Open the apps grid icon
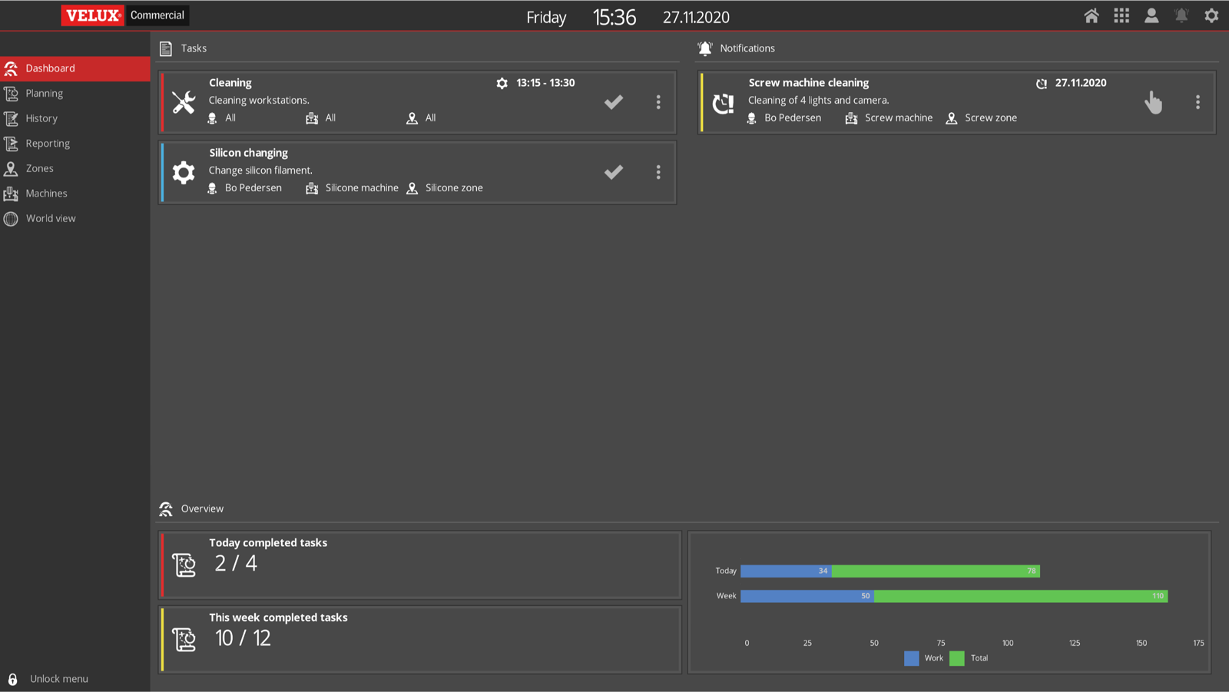The width and height of the screenshot is (1229, 692). (x=1121, y=16)
